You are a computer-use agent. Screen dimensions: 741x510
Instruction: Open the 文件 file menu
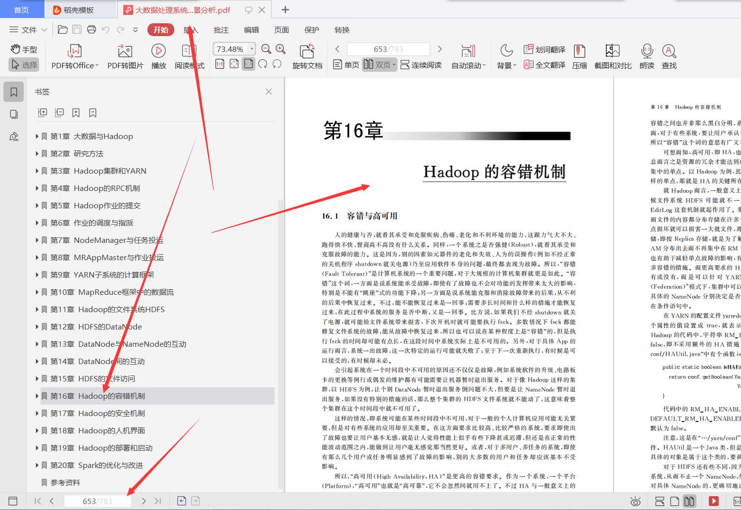(28, 30)
